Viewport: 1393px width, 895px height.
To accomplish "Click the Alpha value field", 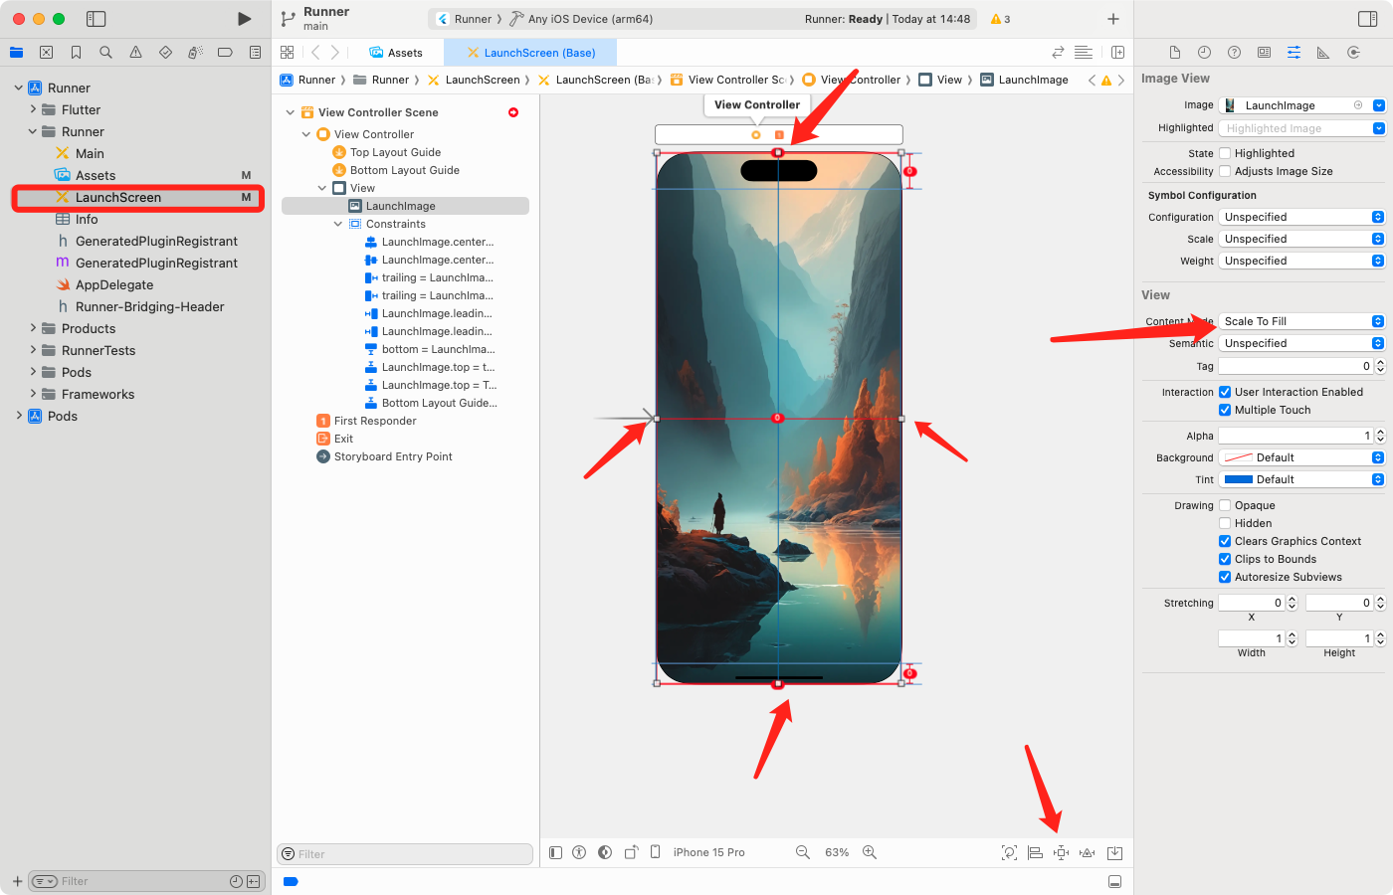I will point(1293,436).
